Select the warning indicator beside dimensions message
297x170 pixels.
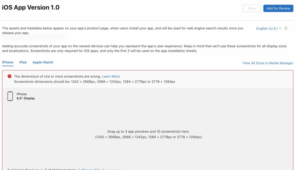(x=9, y=76)
